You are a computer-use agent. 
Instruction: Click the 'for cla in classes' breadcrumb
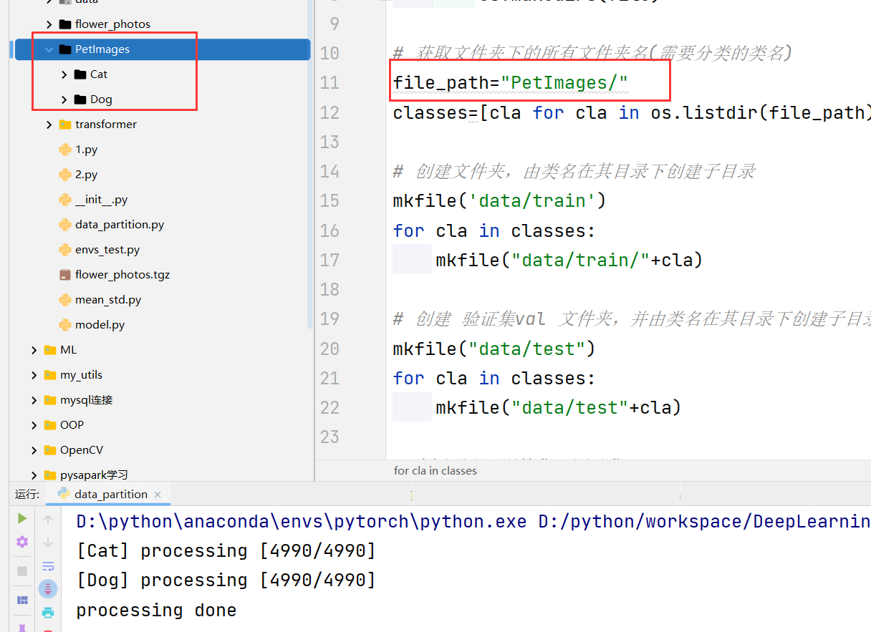click(x=435, y=470)
